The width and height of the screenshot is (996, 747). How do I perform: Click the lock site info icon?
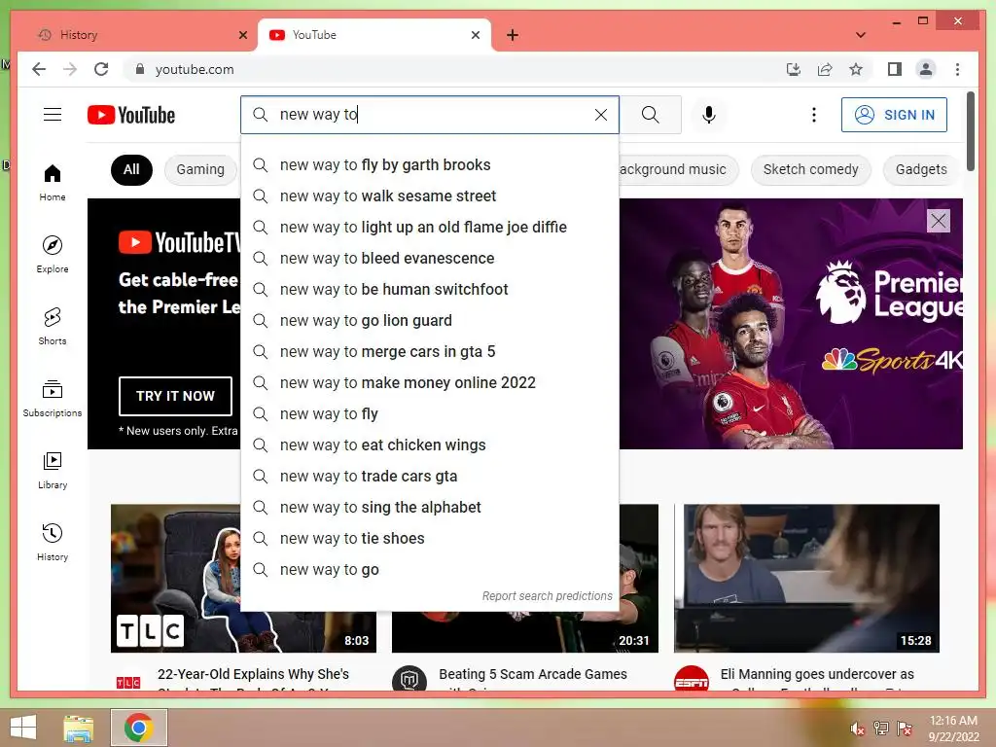140,69
